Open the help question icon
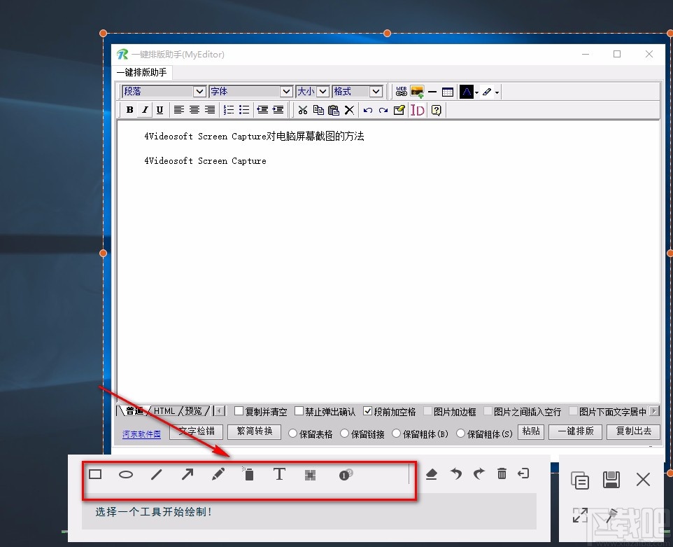The width and height of the screenshot is (673, 547). tap(436, 111)
